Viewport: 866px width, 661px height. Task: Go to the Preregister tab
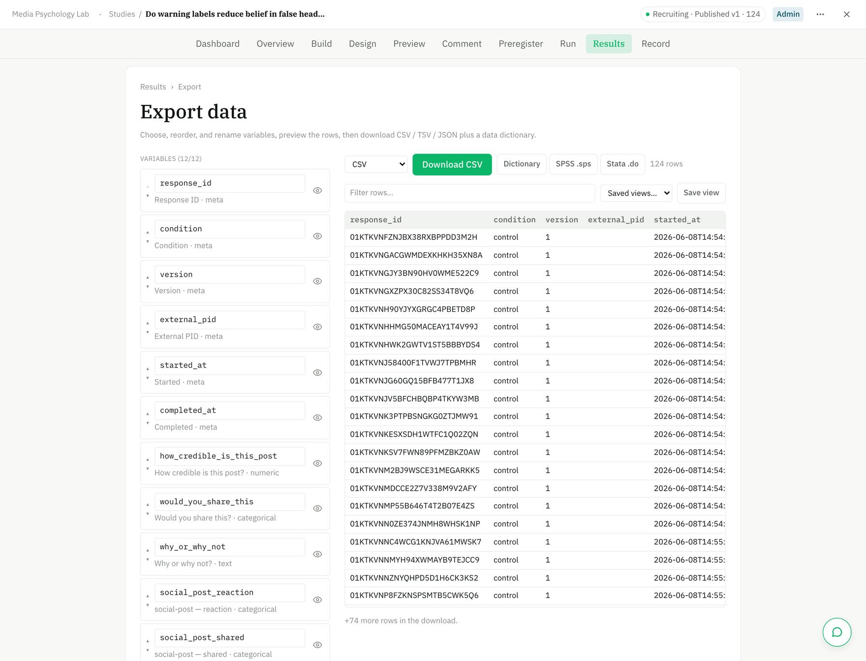(x=521, y=44)
